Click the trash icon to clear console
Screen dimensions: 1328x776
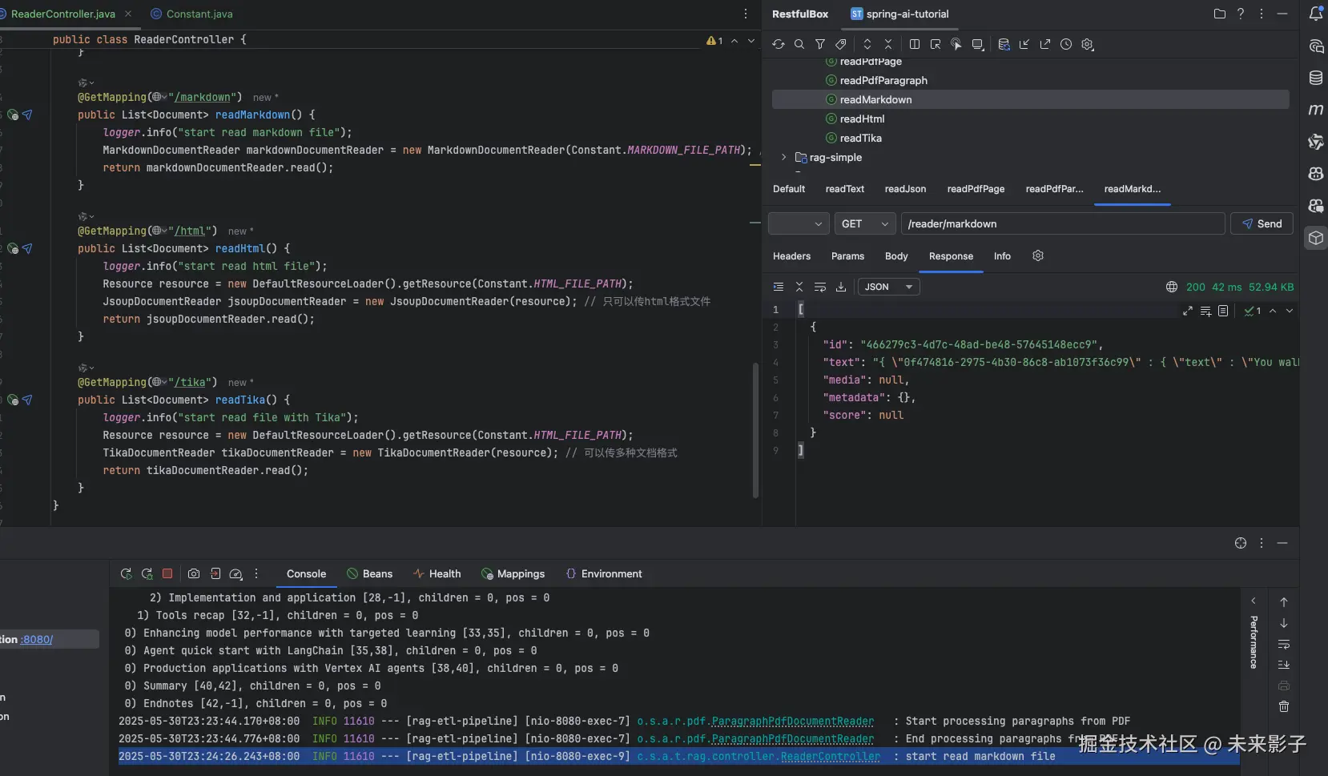[1284, 706]
